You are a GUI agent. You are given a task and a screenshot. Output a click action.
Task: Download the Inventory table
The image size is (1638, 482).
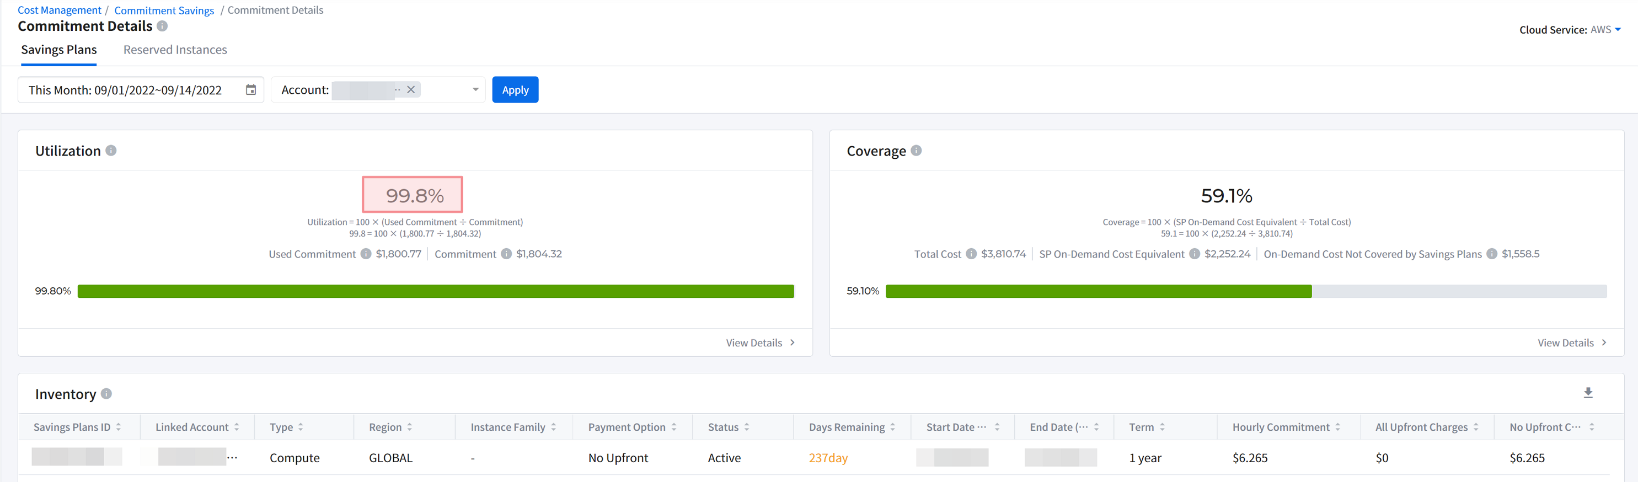[1588, 393]
